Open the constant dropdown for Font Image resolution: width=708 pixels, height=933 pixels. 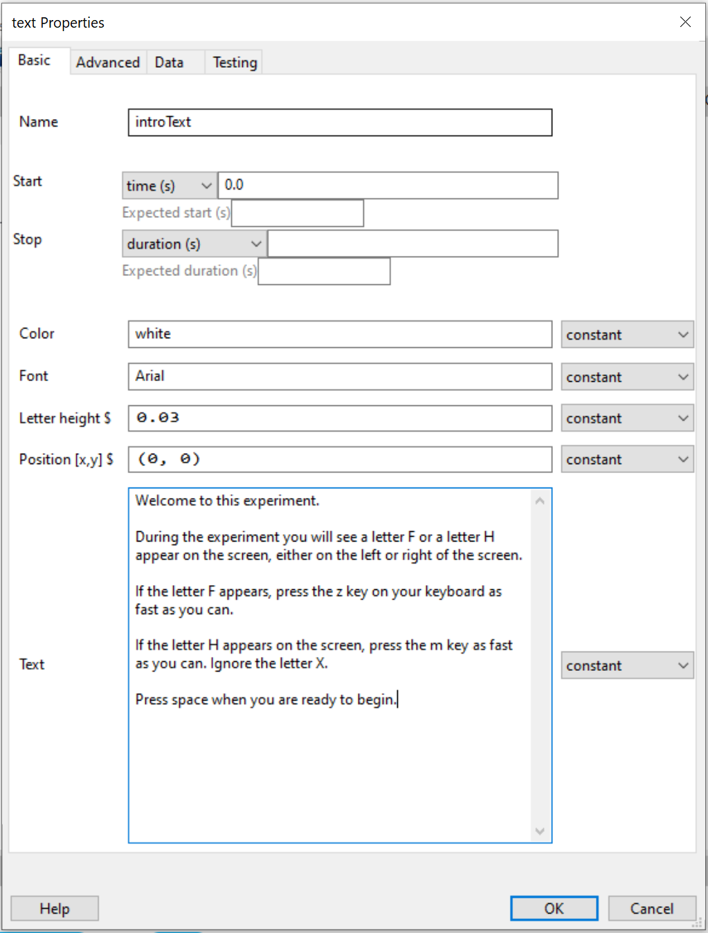(626, 377)
